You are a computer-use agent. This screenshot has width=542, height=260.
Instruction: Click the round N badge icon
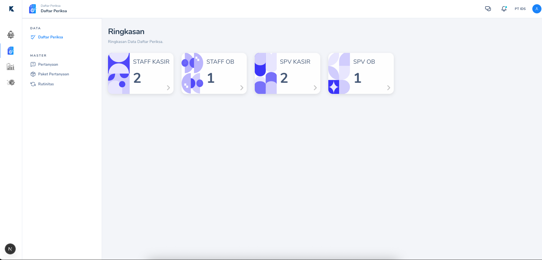(10, 249)
